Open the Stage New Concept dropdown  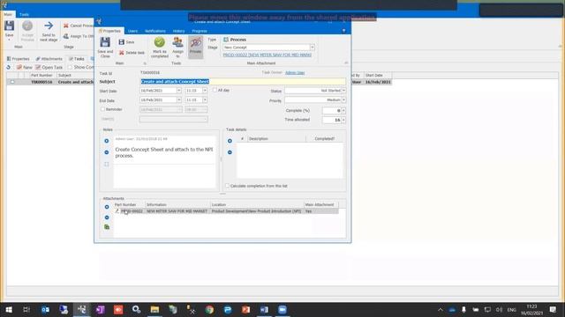pos(312,48)
